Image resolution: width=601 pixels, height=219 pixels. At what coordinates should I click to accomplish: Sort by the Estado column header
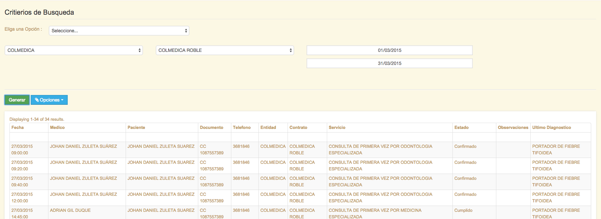pyautogui.click(x=461, y=128)
